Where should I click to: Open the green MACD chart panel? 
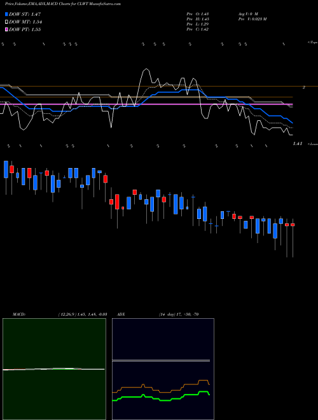(54, 369)
